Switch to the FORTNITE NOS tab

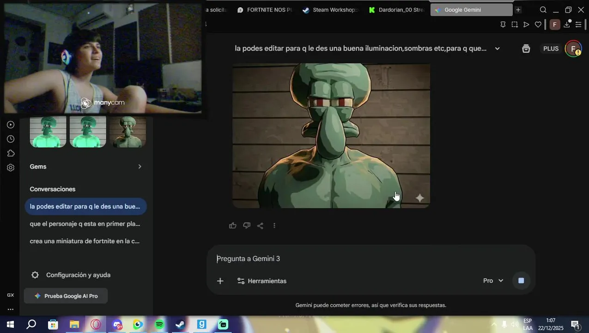(x=265, y=10)
